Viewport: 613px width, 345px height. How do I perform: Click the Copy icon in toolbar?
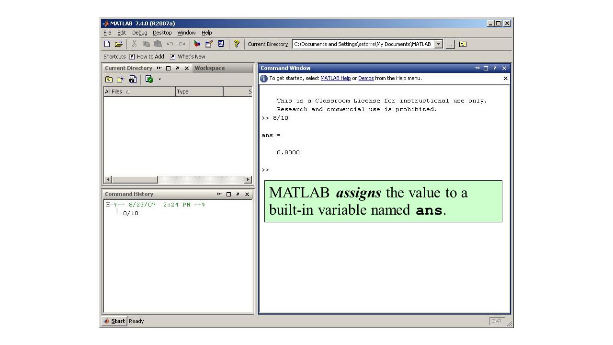[x=146, y=44]
